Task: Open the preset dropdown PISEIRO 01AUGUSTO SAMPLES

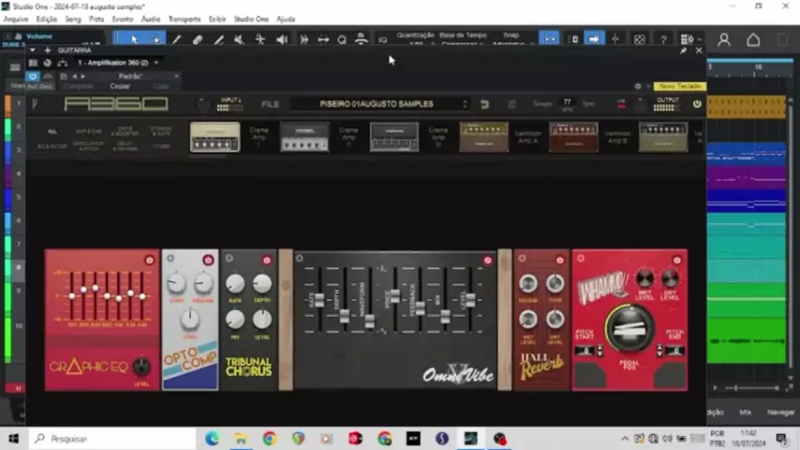Action: tap(379, 104)
